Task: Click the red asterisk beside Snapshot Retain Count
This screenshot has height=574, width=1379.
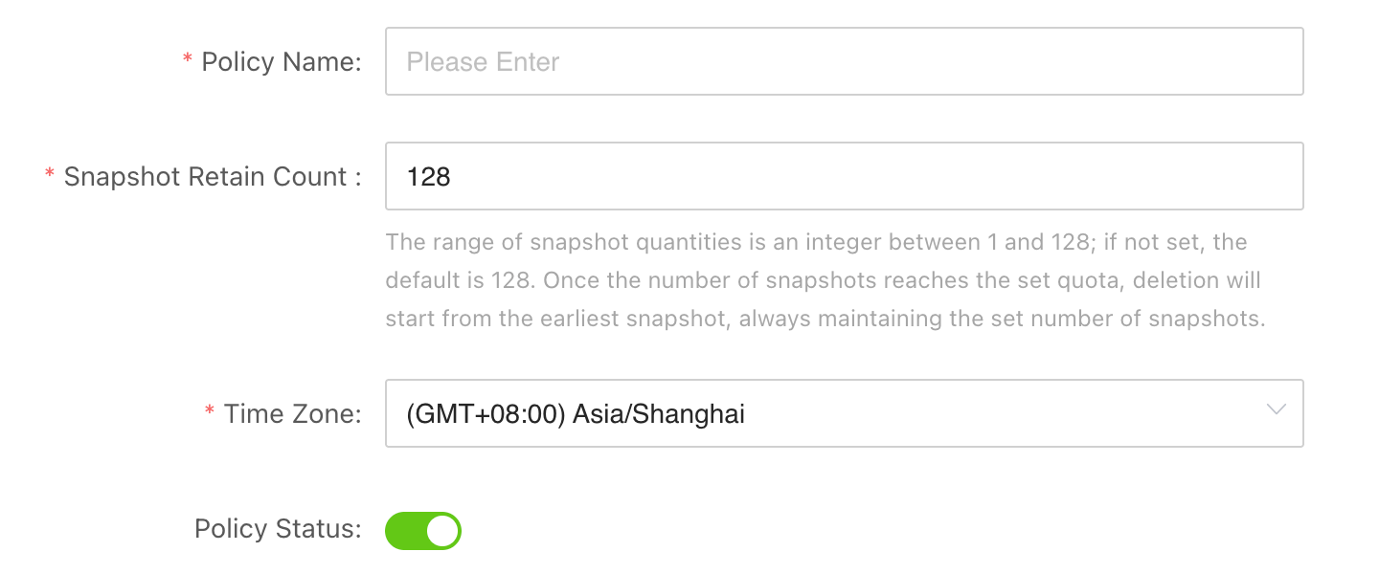Action: (x=50, y=175)
